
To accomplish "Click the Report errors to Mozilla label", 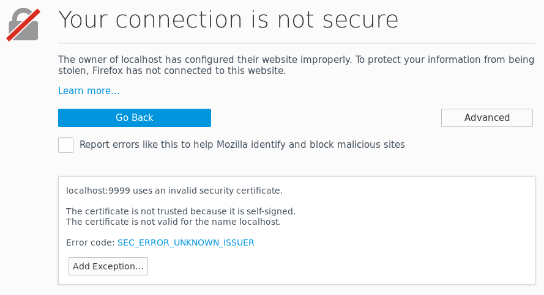I will point(242,144).
